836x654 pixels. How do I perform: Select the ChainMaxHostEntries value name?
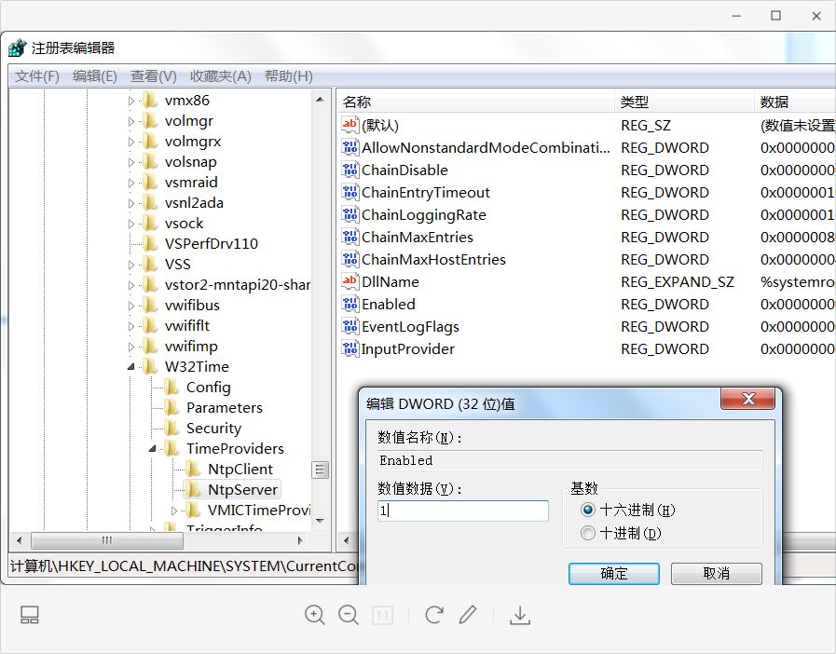click(x=433, y=260)
